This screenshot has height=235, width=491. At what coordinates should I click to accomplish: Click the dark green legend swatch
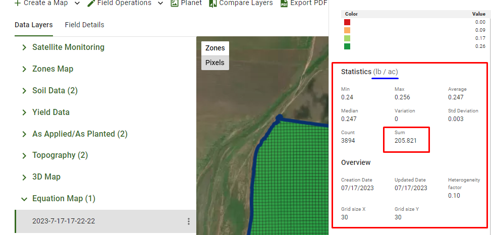point(347,46)
